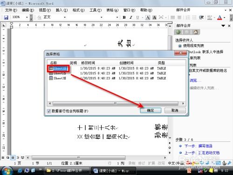This screenshot has height=175, width=233.
Task: Click the font color red A swatch
Action: tap(219, 17)
